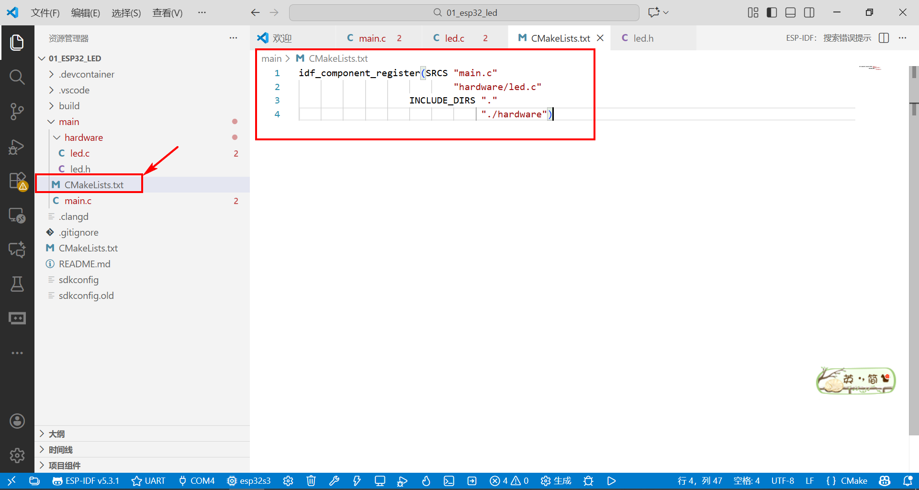Open Copilot status icon
Screen dimensions: 919x490
(x=885, y=480)
